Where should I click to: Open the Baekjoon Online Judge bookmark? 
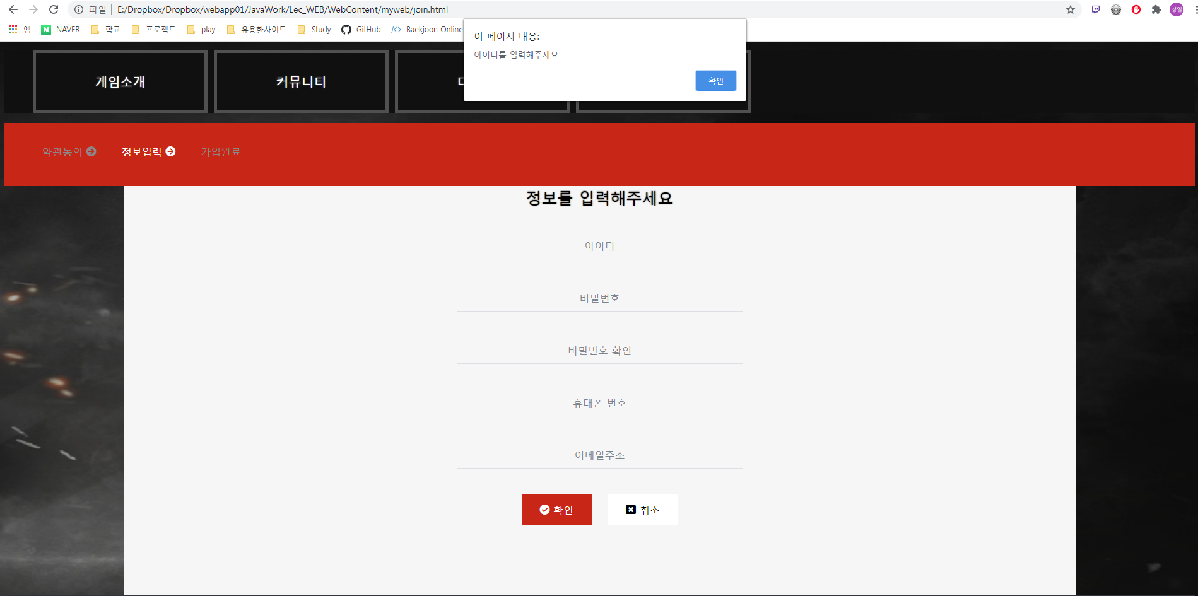click(x=435, y=29)
